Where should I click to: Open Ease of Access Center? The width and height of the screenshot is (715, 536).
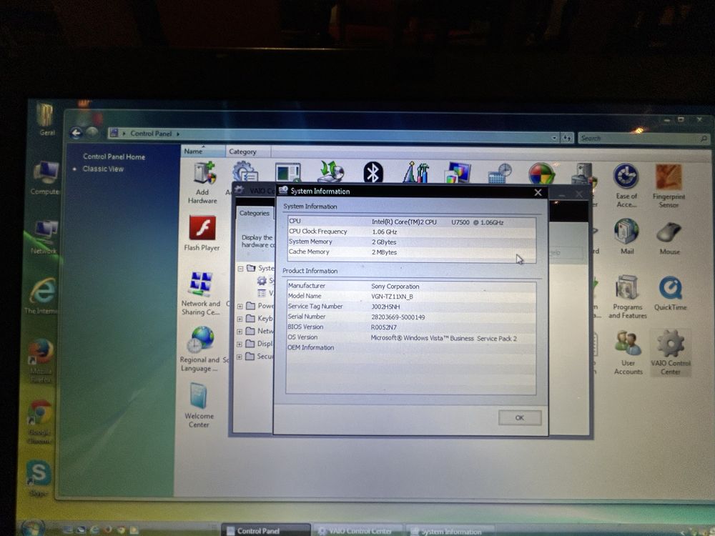coord(626,186)
